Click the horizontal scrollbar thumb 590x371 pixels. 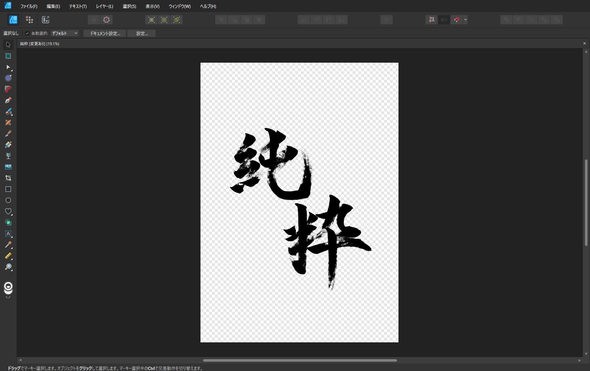coord(299,360)
